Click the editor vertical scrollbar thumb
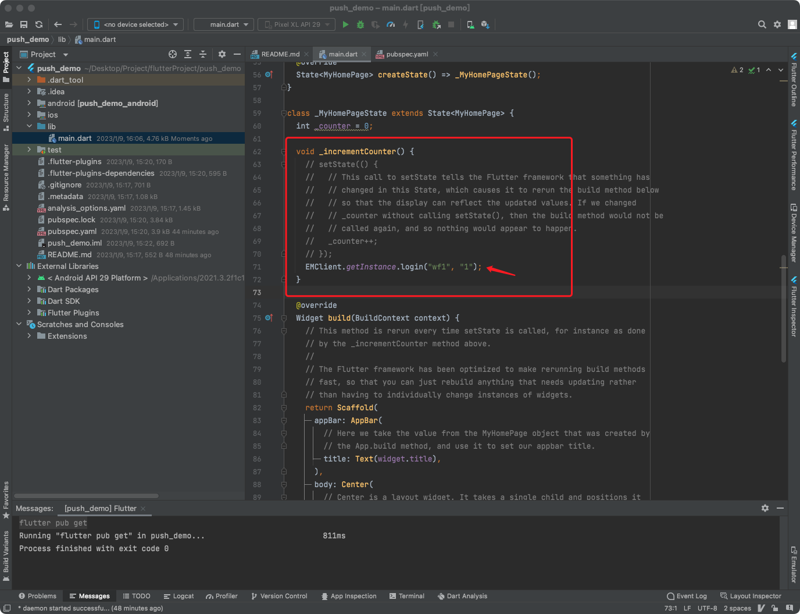 pos(784,308)
